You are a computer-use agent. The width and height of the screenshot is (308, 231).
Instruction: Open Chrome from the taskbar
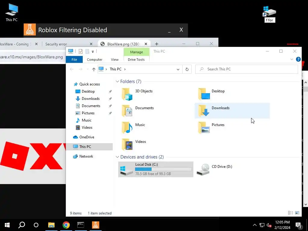pos(66,225)
